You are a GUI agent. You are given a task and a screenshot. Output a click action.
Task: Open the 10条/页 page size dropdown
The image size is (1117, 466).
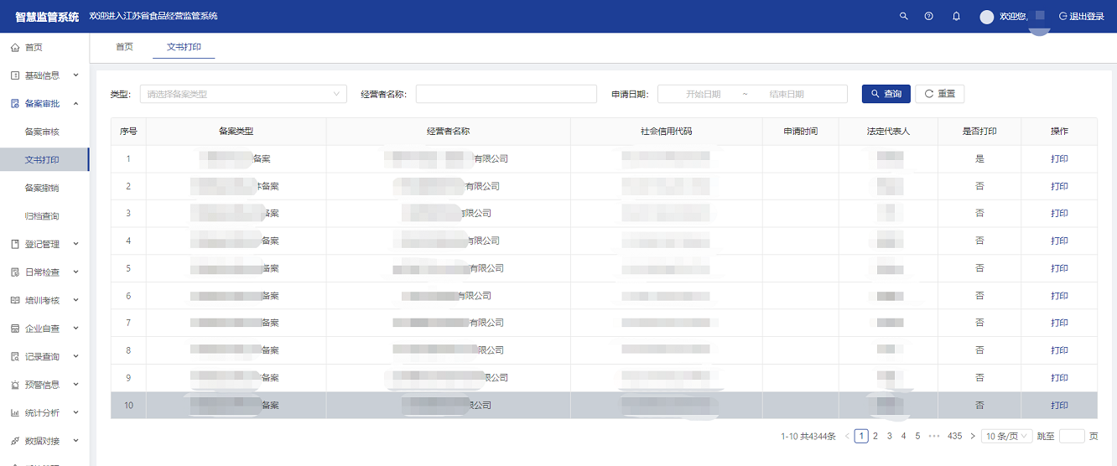(1007, 436)
